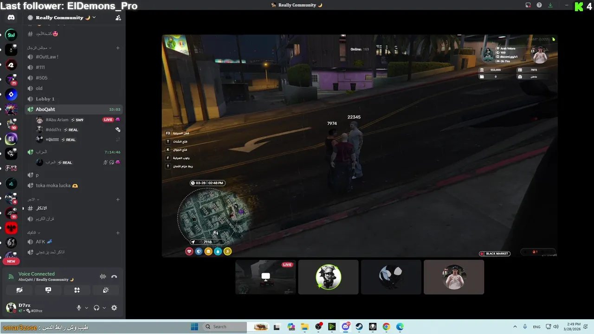Open the taskbar clock and date
The width and height of the screenshot is (594, 334).
tap(572, 327)
